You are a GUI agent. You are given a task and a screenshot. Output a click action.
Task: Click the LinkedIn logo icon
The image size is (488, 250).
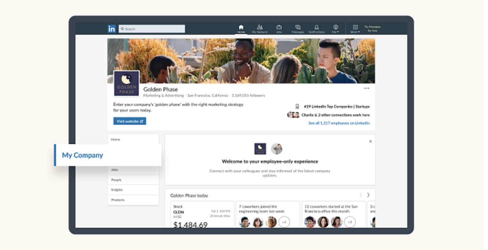[x=112, y=29]
